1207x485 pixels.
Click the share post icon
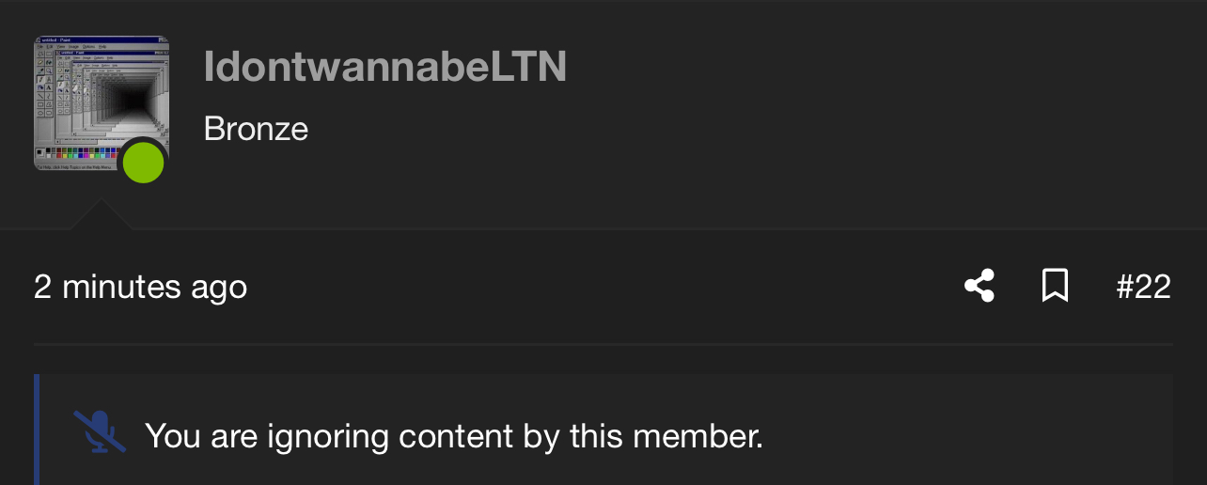click(980, 286)
